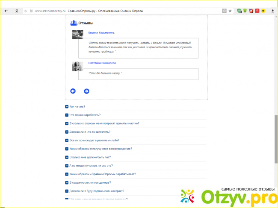The height and width of the screenshot is (208, 278).
Task: Click the green shield extension icon
Action: [240, 10]
